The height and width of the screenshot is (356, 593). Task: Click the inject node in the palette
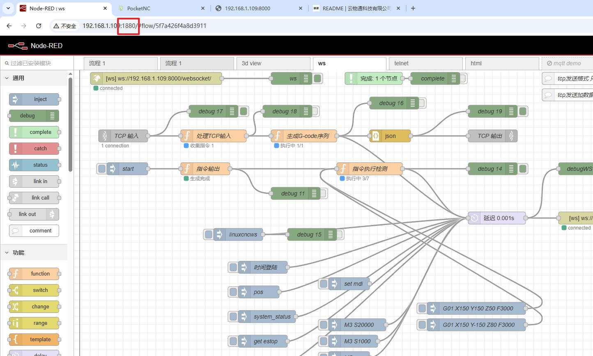(34, 99)
